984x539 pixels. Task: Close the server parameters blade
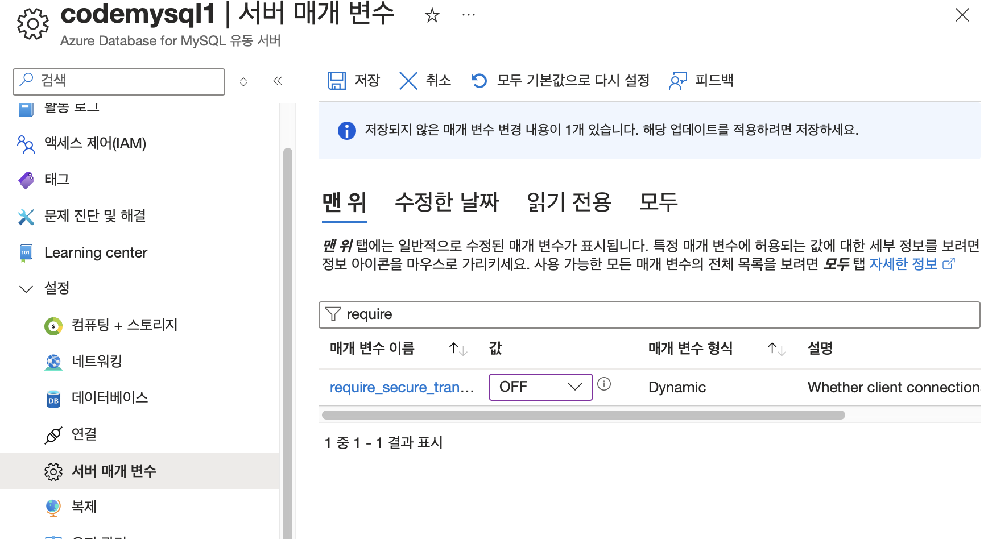click(x=962, y=15)
